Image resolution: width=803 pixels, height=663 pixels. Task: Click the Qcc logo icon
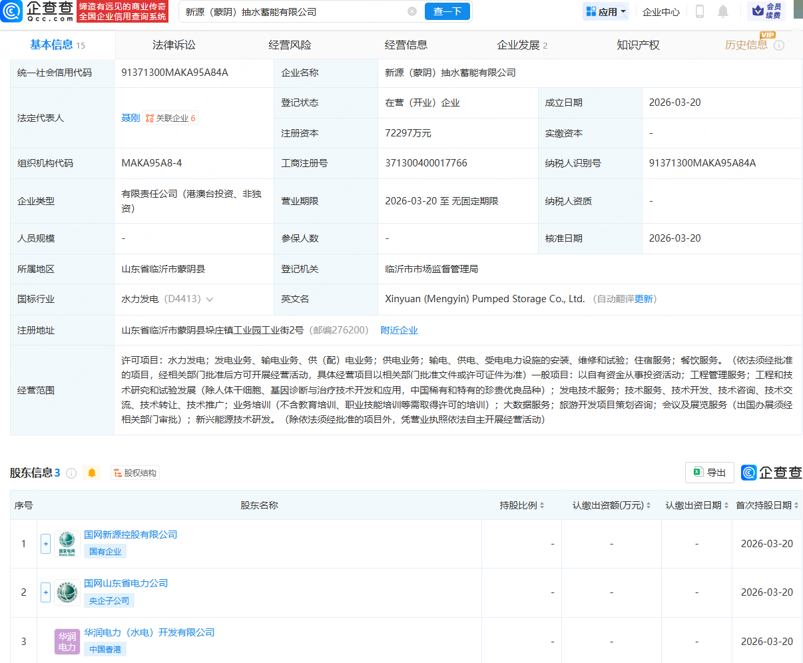12,11
